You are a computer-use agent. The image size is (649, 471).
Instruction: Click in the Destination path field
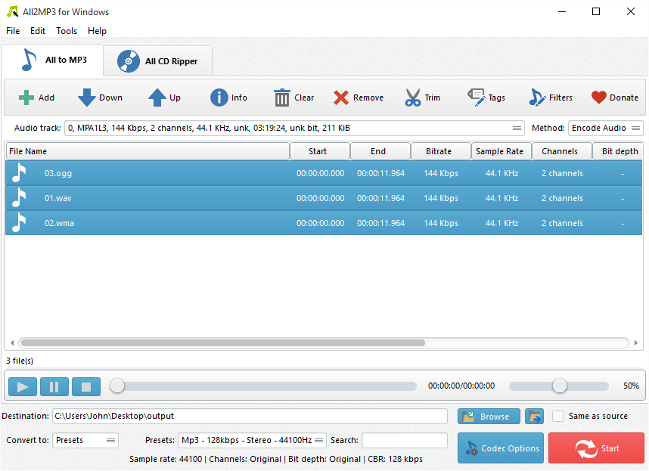pyautogui.click(x=250, y=417)
